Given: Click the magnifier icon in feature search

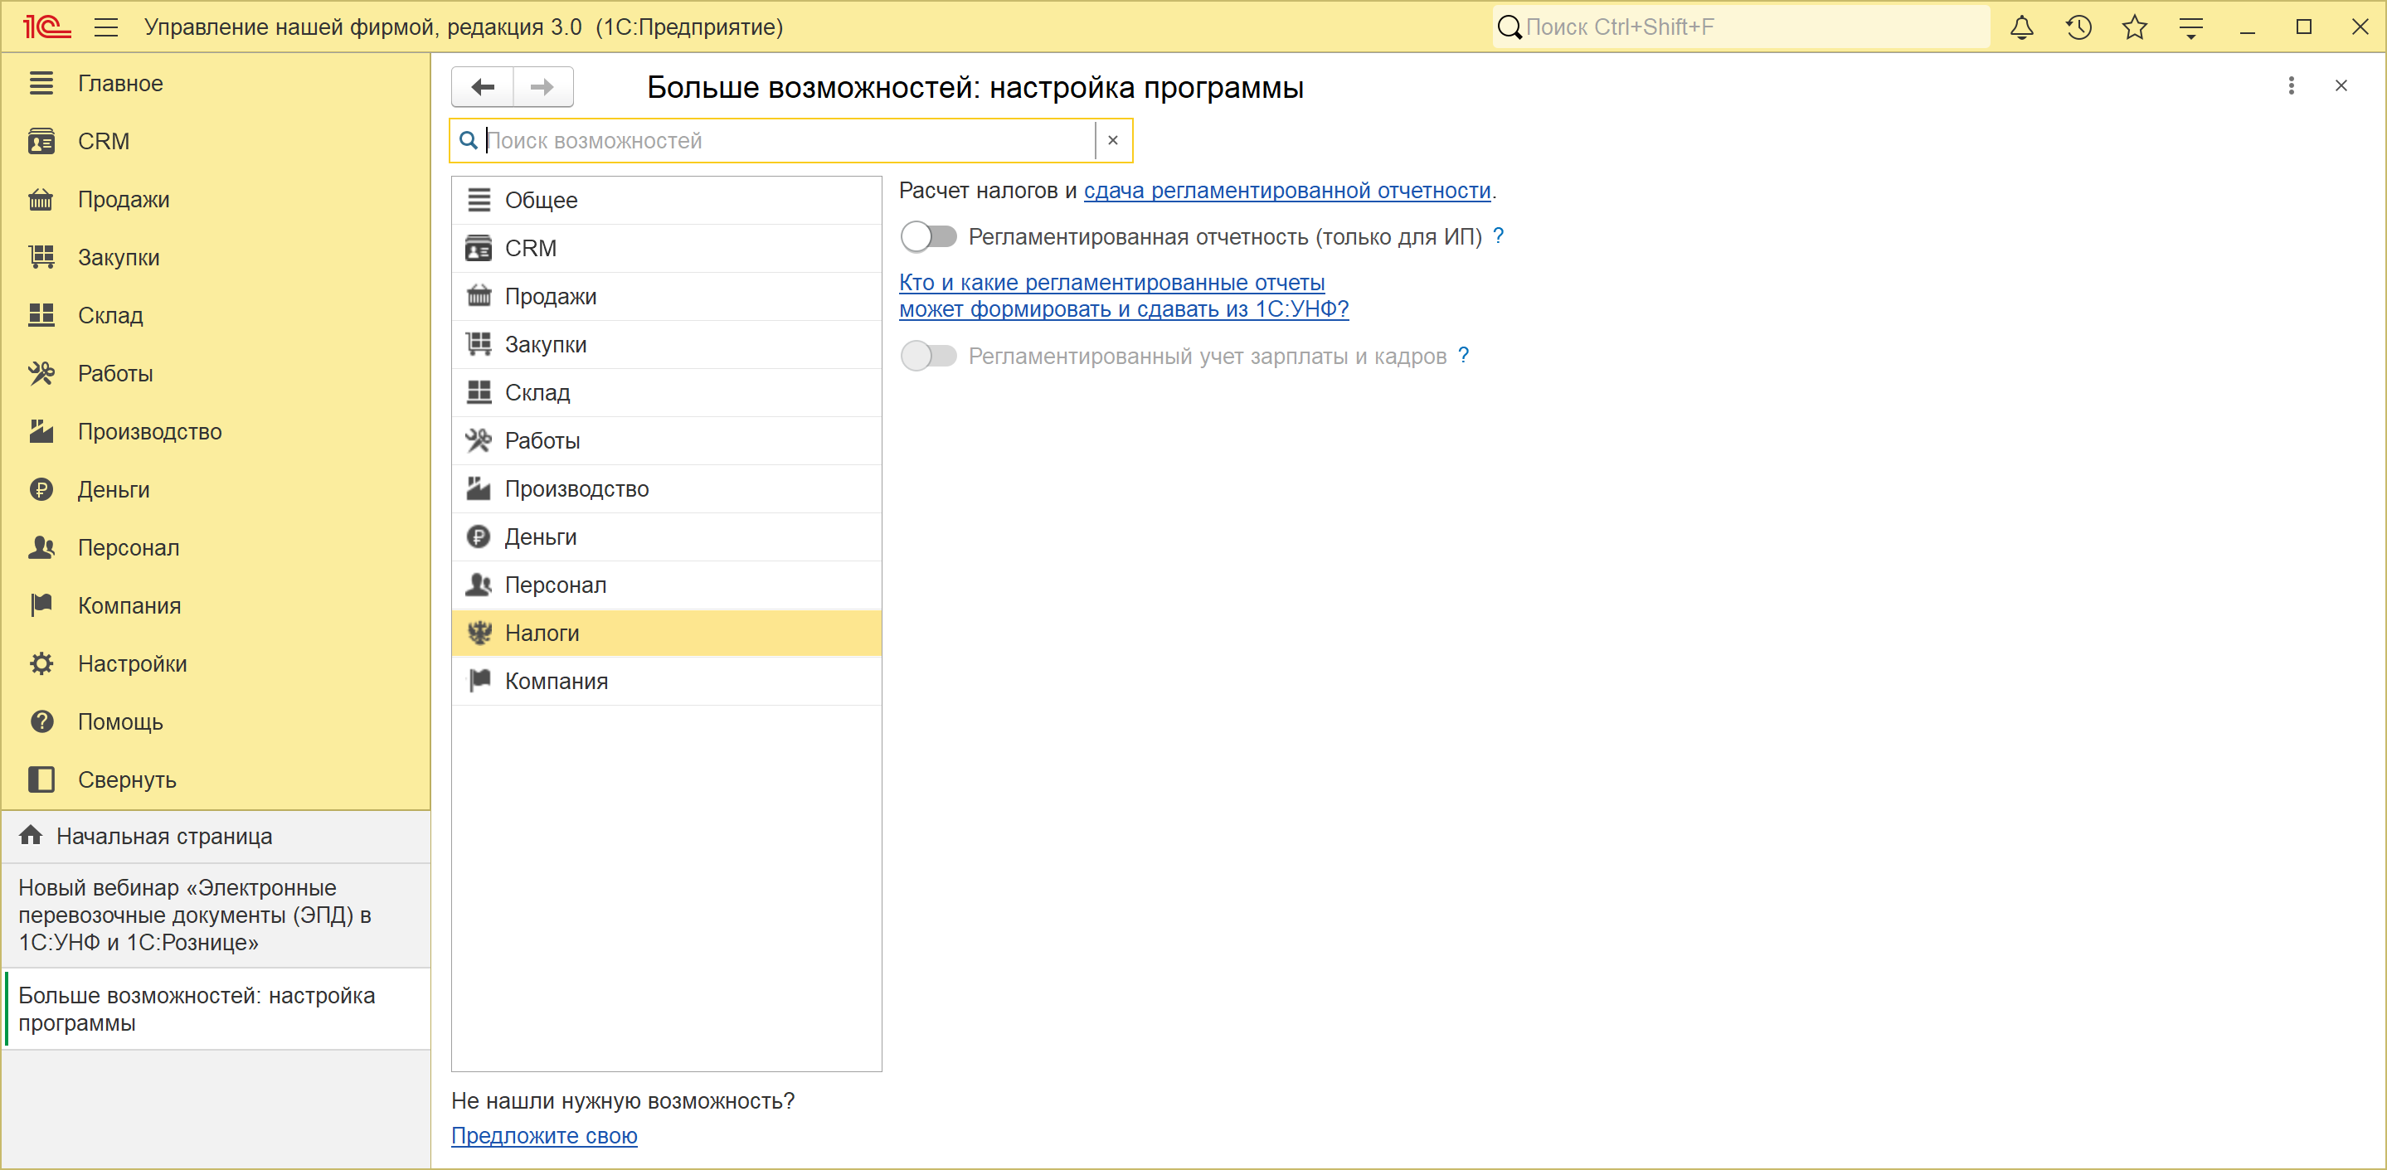Looking at the screenshot, I should pos(469,141).
